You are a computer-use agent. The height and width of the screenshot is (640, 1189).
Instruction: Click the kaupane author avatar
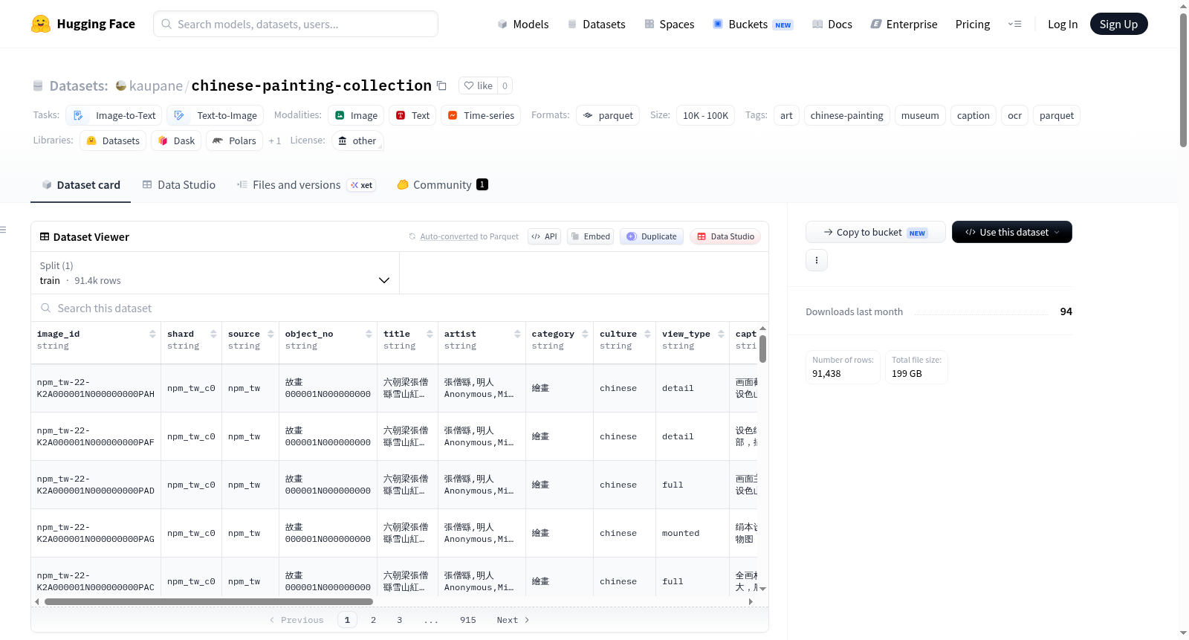121,85
